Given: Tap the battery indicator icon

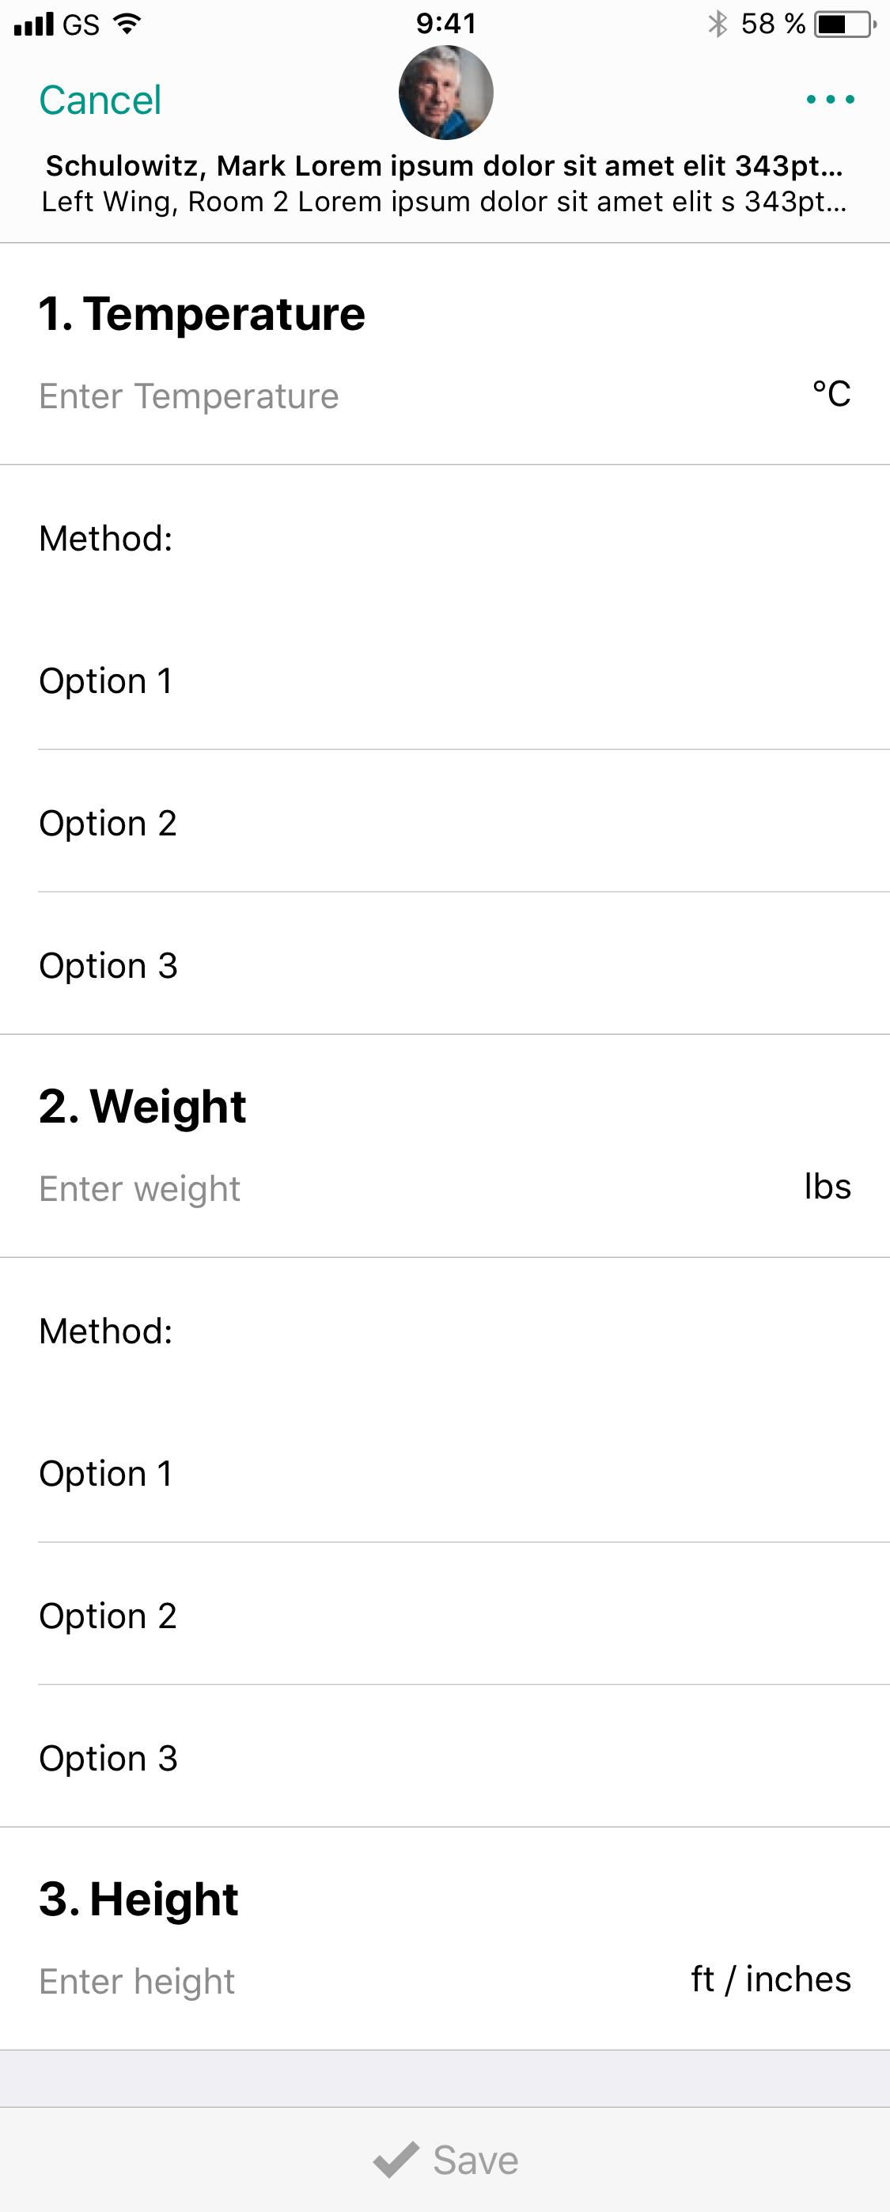Looking at the screenshot, I should (x=846, y=24).
